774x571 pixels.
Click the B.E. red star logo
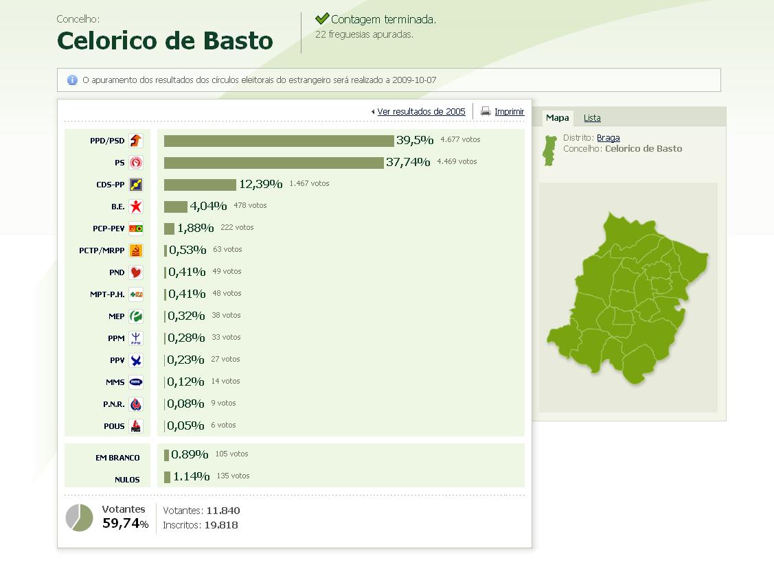[x=136, y=207]
